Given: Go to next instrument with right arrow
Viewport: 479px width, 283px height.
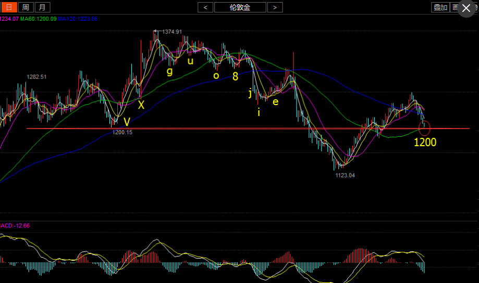Looking at the screenshot, I should coord(275,7).
